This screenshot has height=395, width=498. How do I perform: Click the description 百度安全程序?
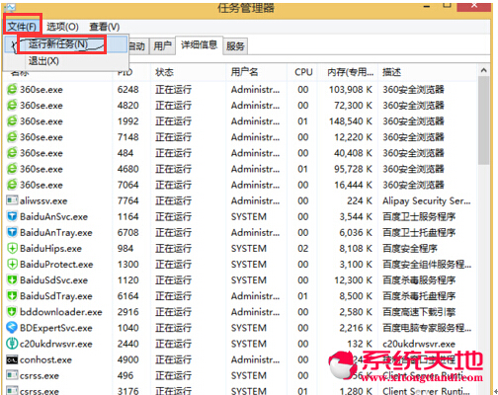(410, 248)
